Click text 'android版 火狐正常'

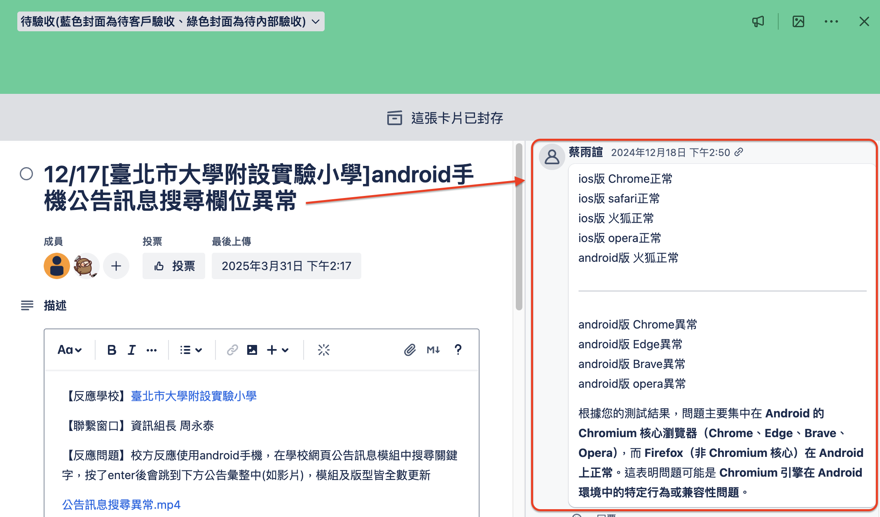pyautogui.click(x=628, y=258)
